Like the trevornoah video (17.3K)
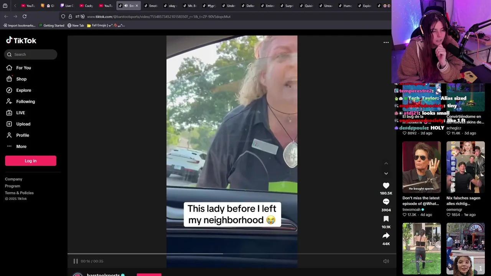Screen dimensions: 491x276 (x=404, y=215)
